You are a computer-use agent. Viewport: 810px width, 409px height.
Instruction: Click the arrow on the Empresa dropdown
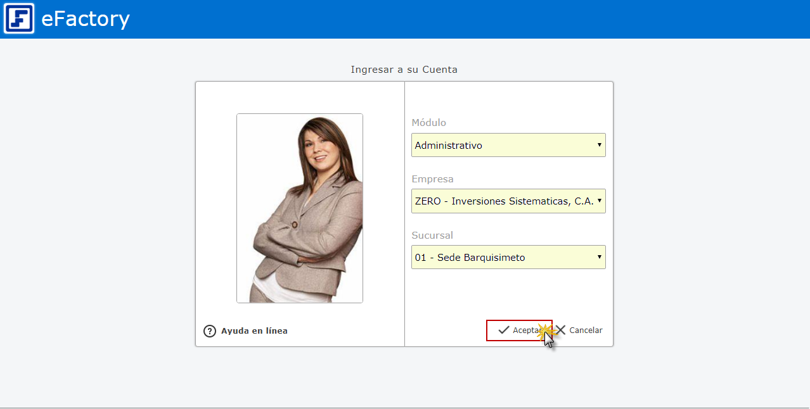[599, 201]
